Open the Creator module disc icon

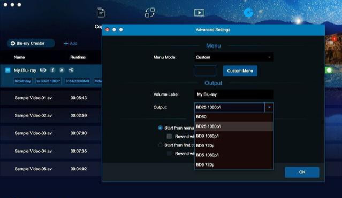[248, 13]
